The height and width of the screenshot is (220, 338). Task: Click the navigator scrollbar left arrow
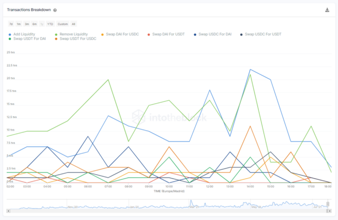point(8,211)
